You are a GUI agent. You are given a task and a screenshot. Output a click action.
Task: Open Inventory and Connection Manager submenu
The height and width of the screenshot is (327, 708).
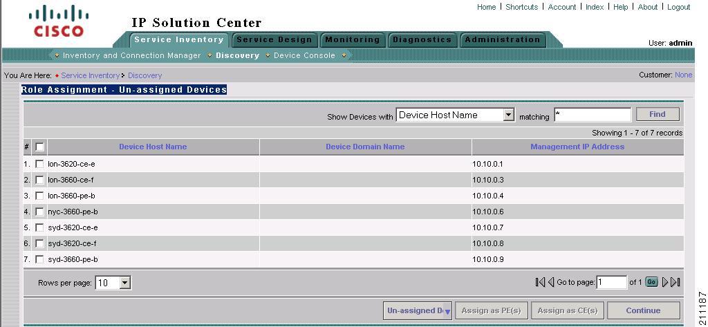(131, 55)
